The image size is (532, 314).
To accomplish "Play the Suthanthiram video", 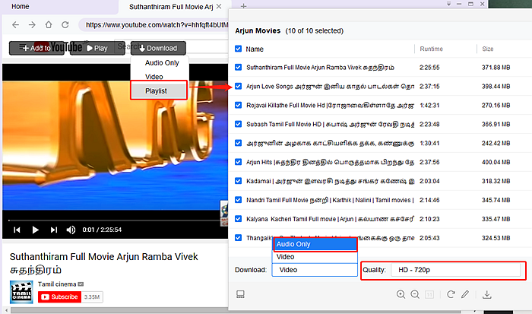I will pyautogui.click(x=35, y=230).
